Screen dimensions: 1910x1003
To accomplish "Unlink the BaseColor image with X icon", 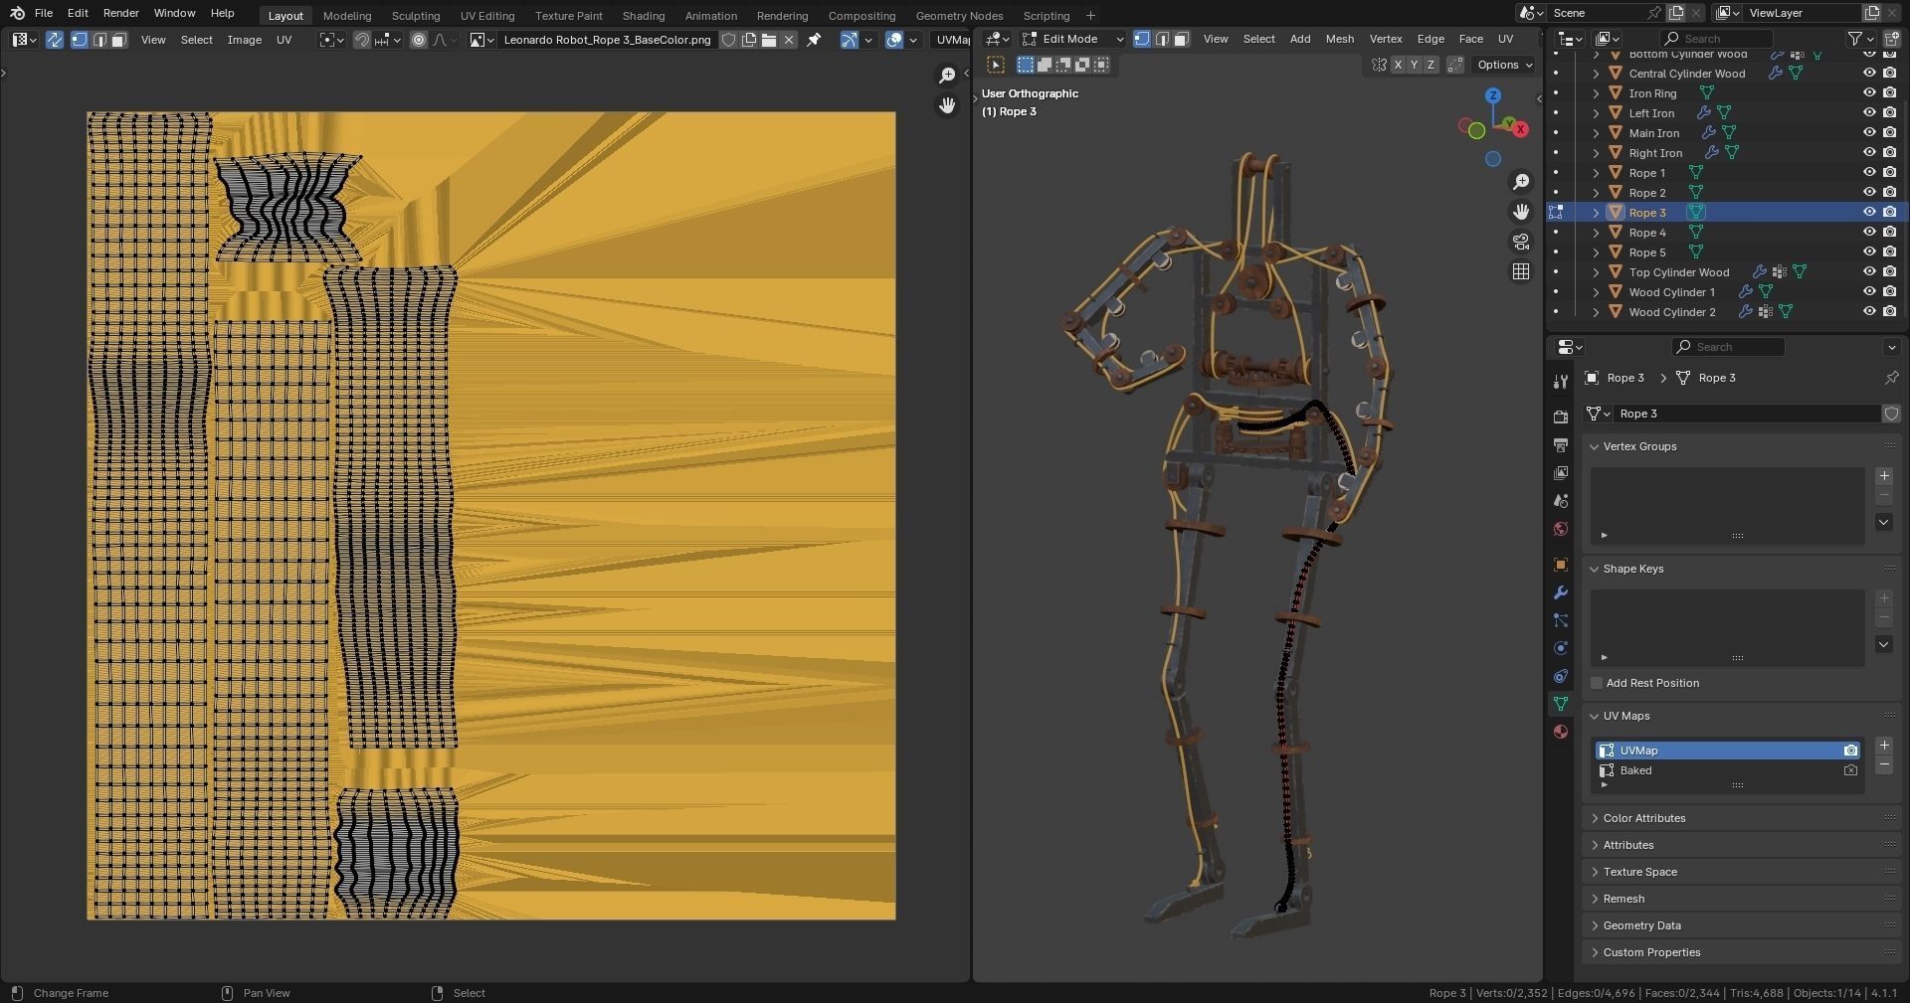I will click(x=789, y=40).
